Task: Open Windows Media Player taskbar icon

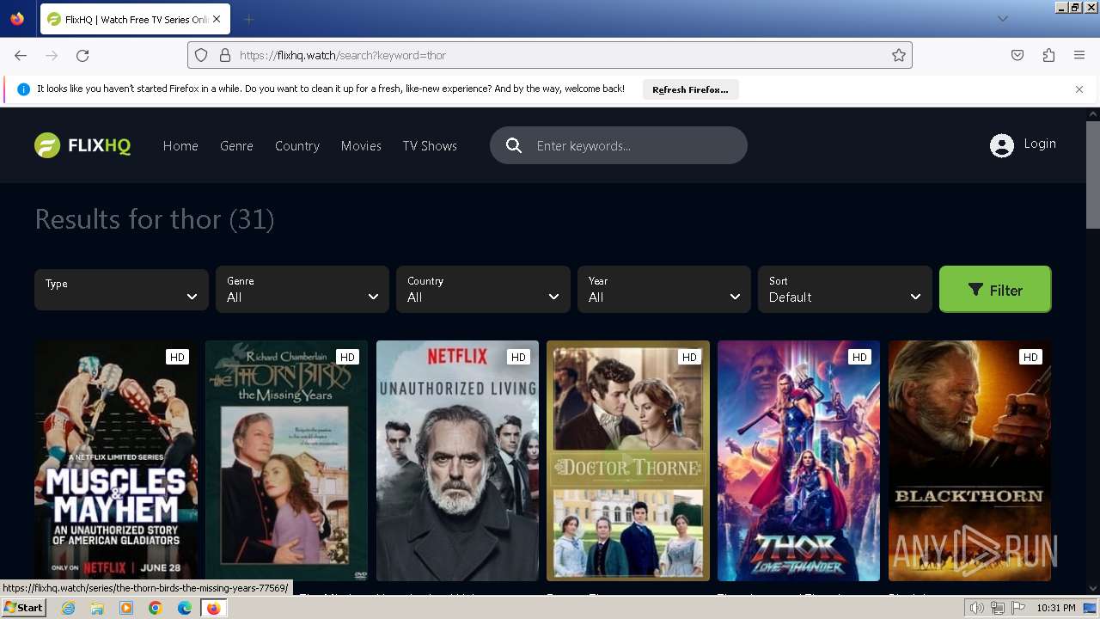Action: (126, 608)
